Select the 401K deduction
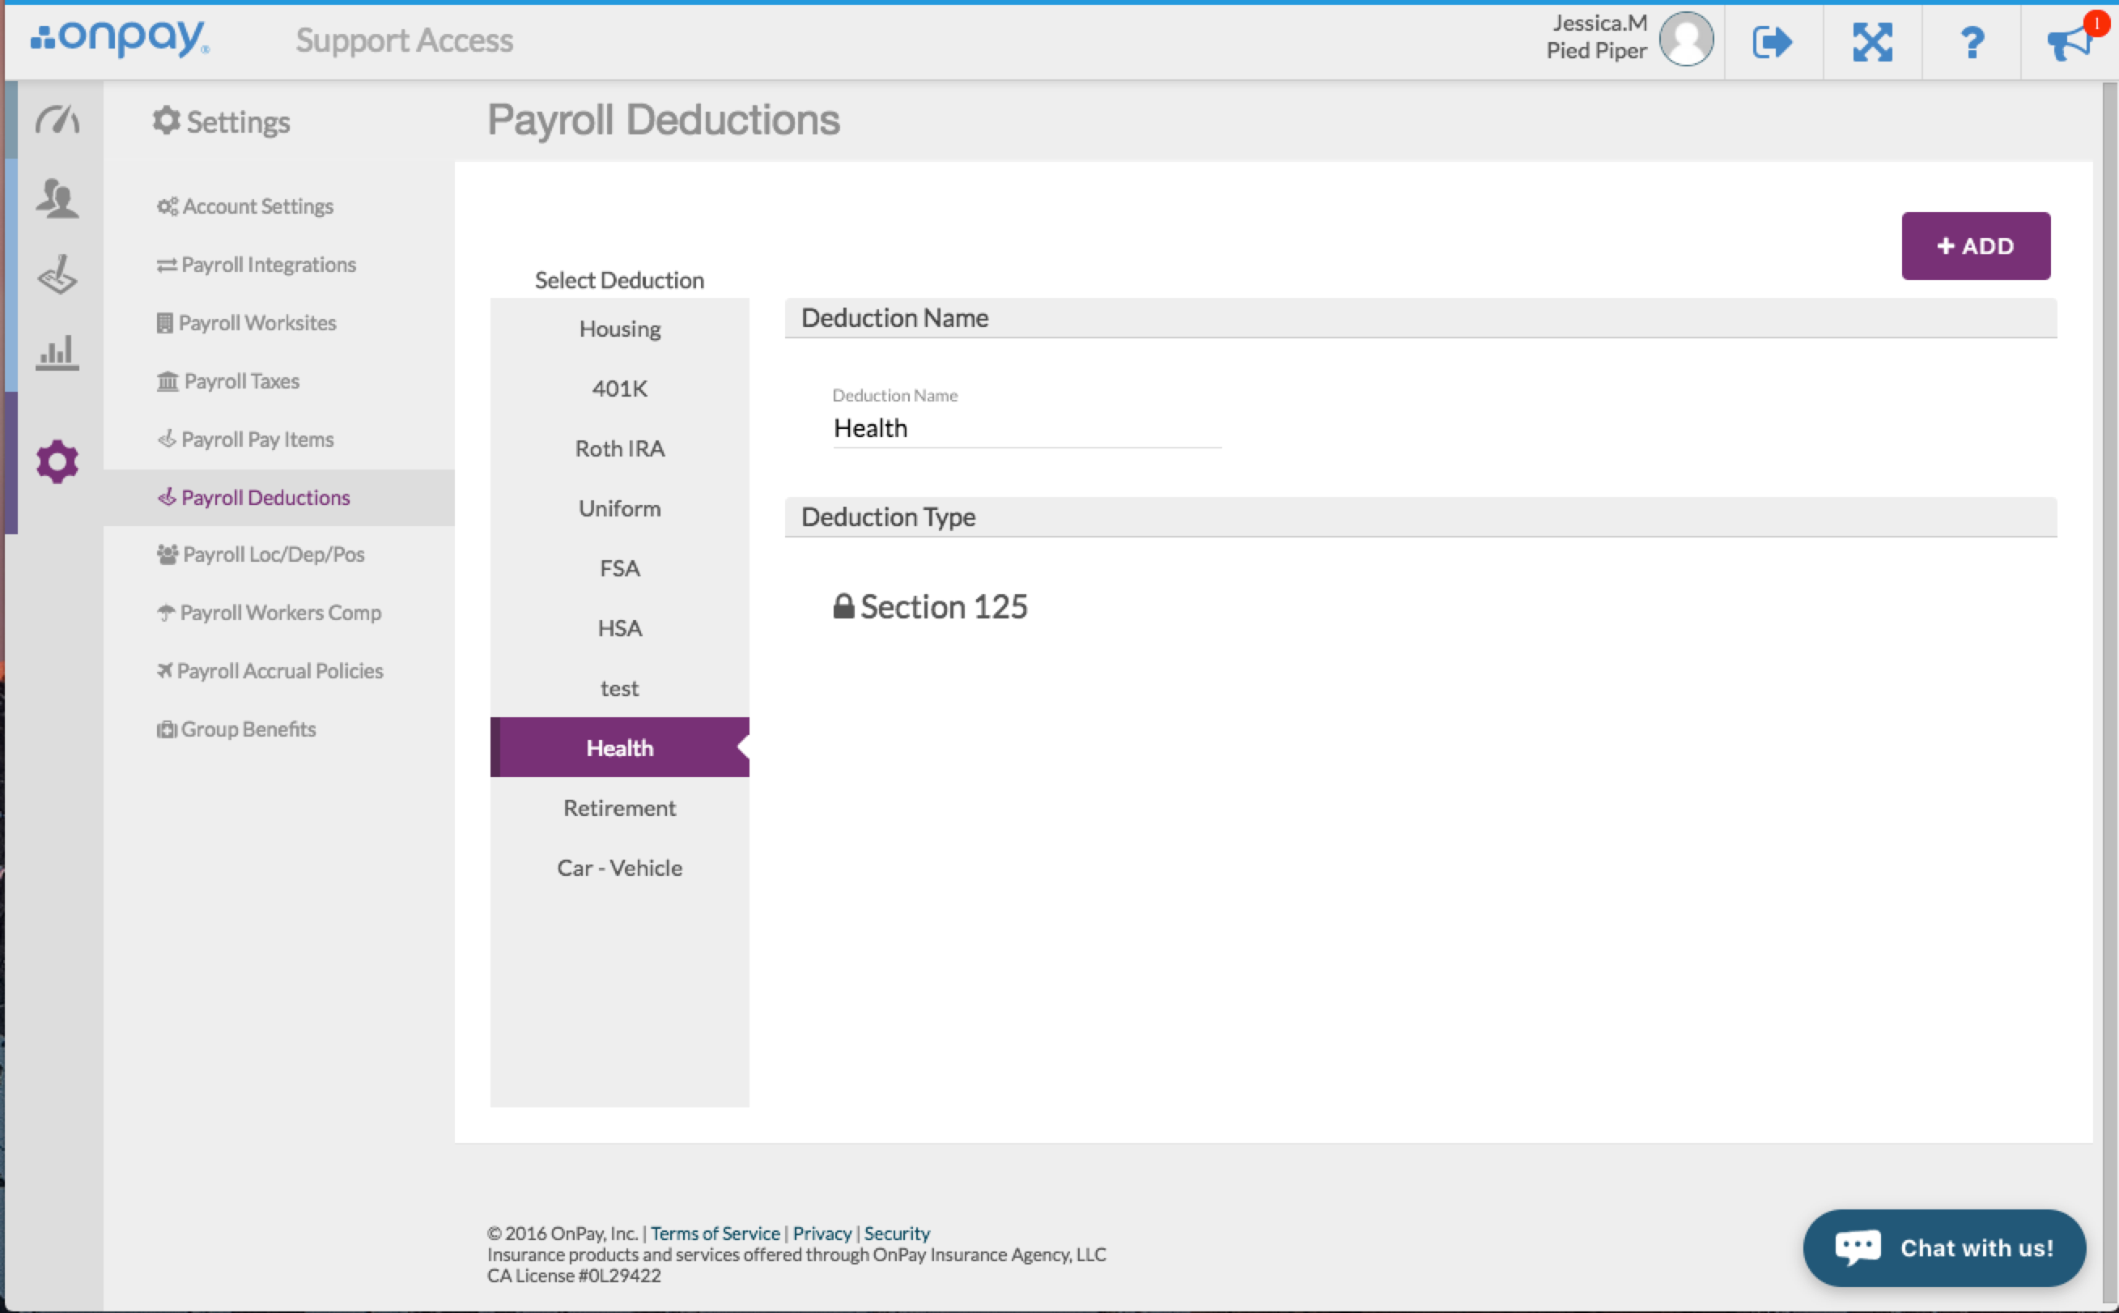Screen dimensions: 2119x1313 point(620,389)
